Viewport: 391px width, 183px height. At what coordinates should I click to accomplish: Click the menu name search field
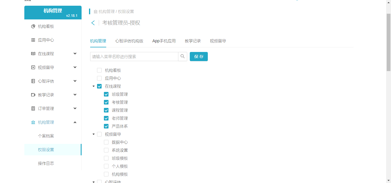point(134,57)
